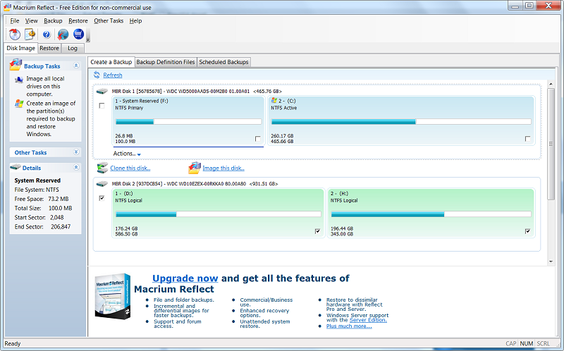Click the MBR Disk 1 header text
Viewport: 564px width, 351px height.
coord(197,92)
